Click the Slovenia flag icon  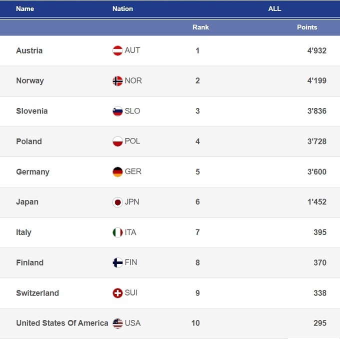[117, 111]
